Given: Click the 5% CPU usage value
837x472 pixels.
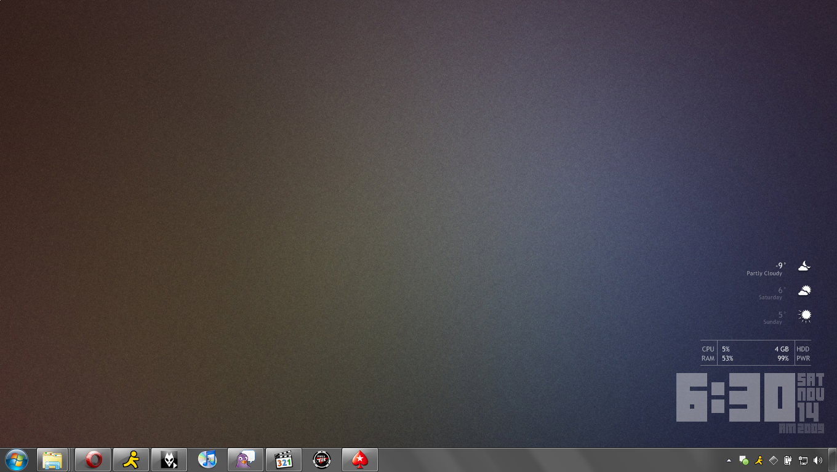Looking at the screenshot, I should [x=726, y=349].
